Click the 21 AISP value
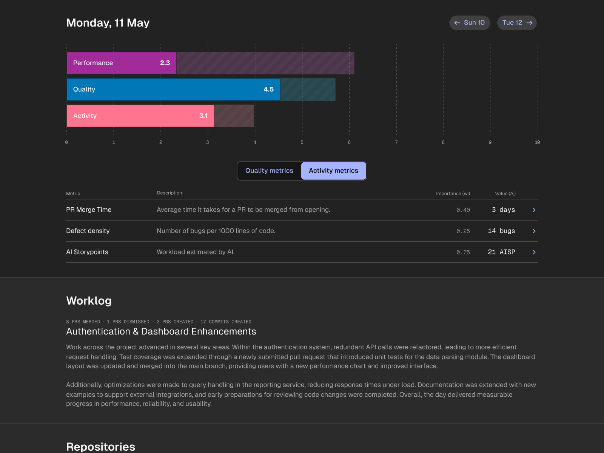 (501, 252)
